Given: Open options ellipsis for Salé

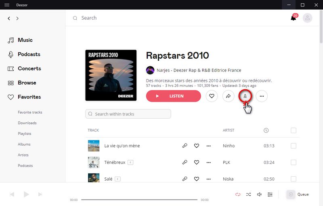Looking at the screenshot, I should tap(208, 179).
